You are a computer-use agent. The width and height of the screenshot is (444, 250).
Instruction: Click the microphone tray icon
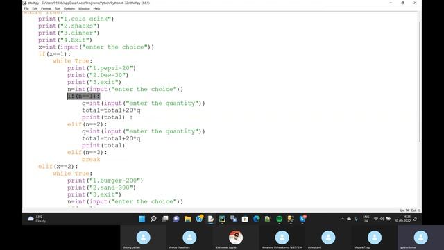click(356, 219)
